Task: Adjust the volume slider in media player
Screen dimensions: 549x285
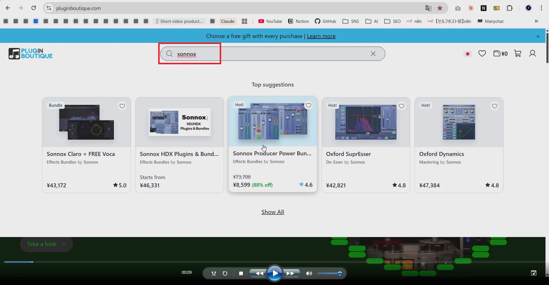Action: 330,274
